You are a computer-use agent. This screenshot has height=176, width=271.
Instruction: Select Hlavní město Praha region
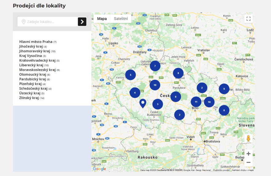38,42
